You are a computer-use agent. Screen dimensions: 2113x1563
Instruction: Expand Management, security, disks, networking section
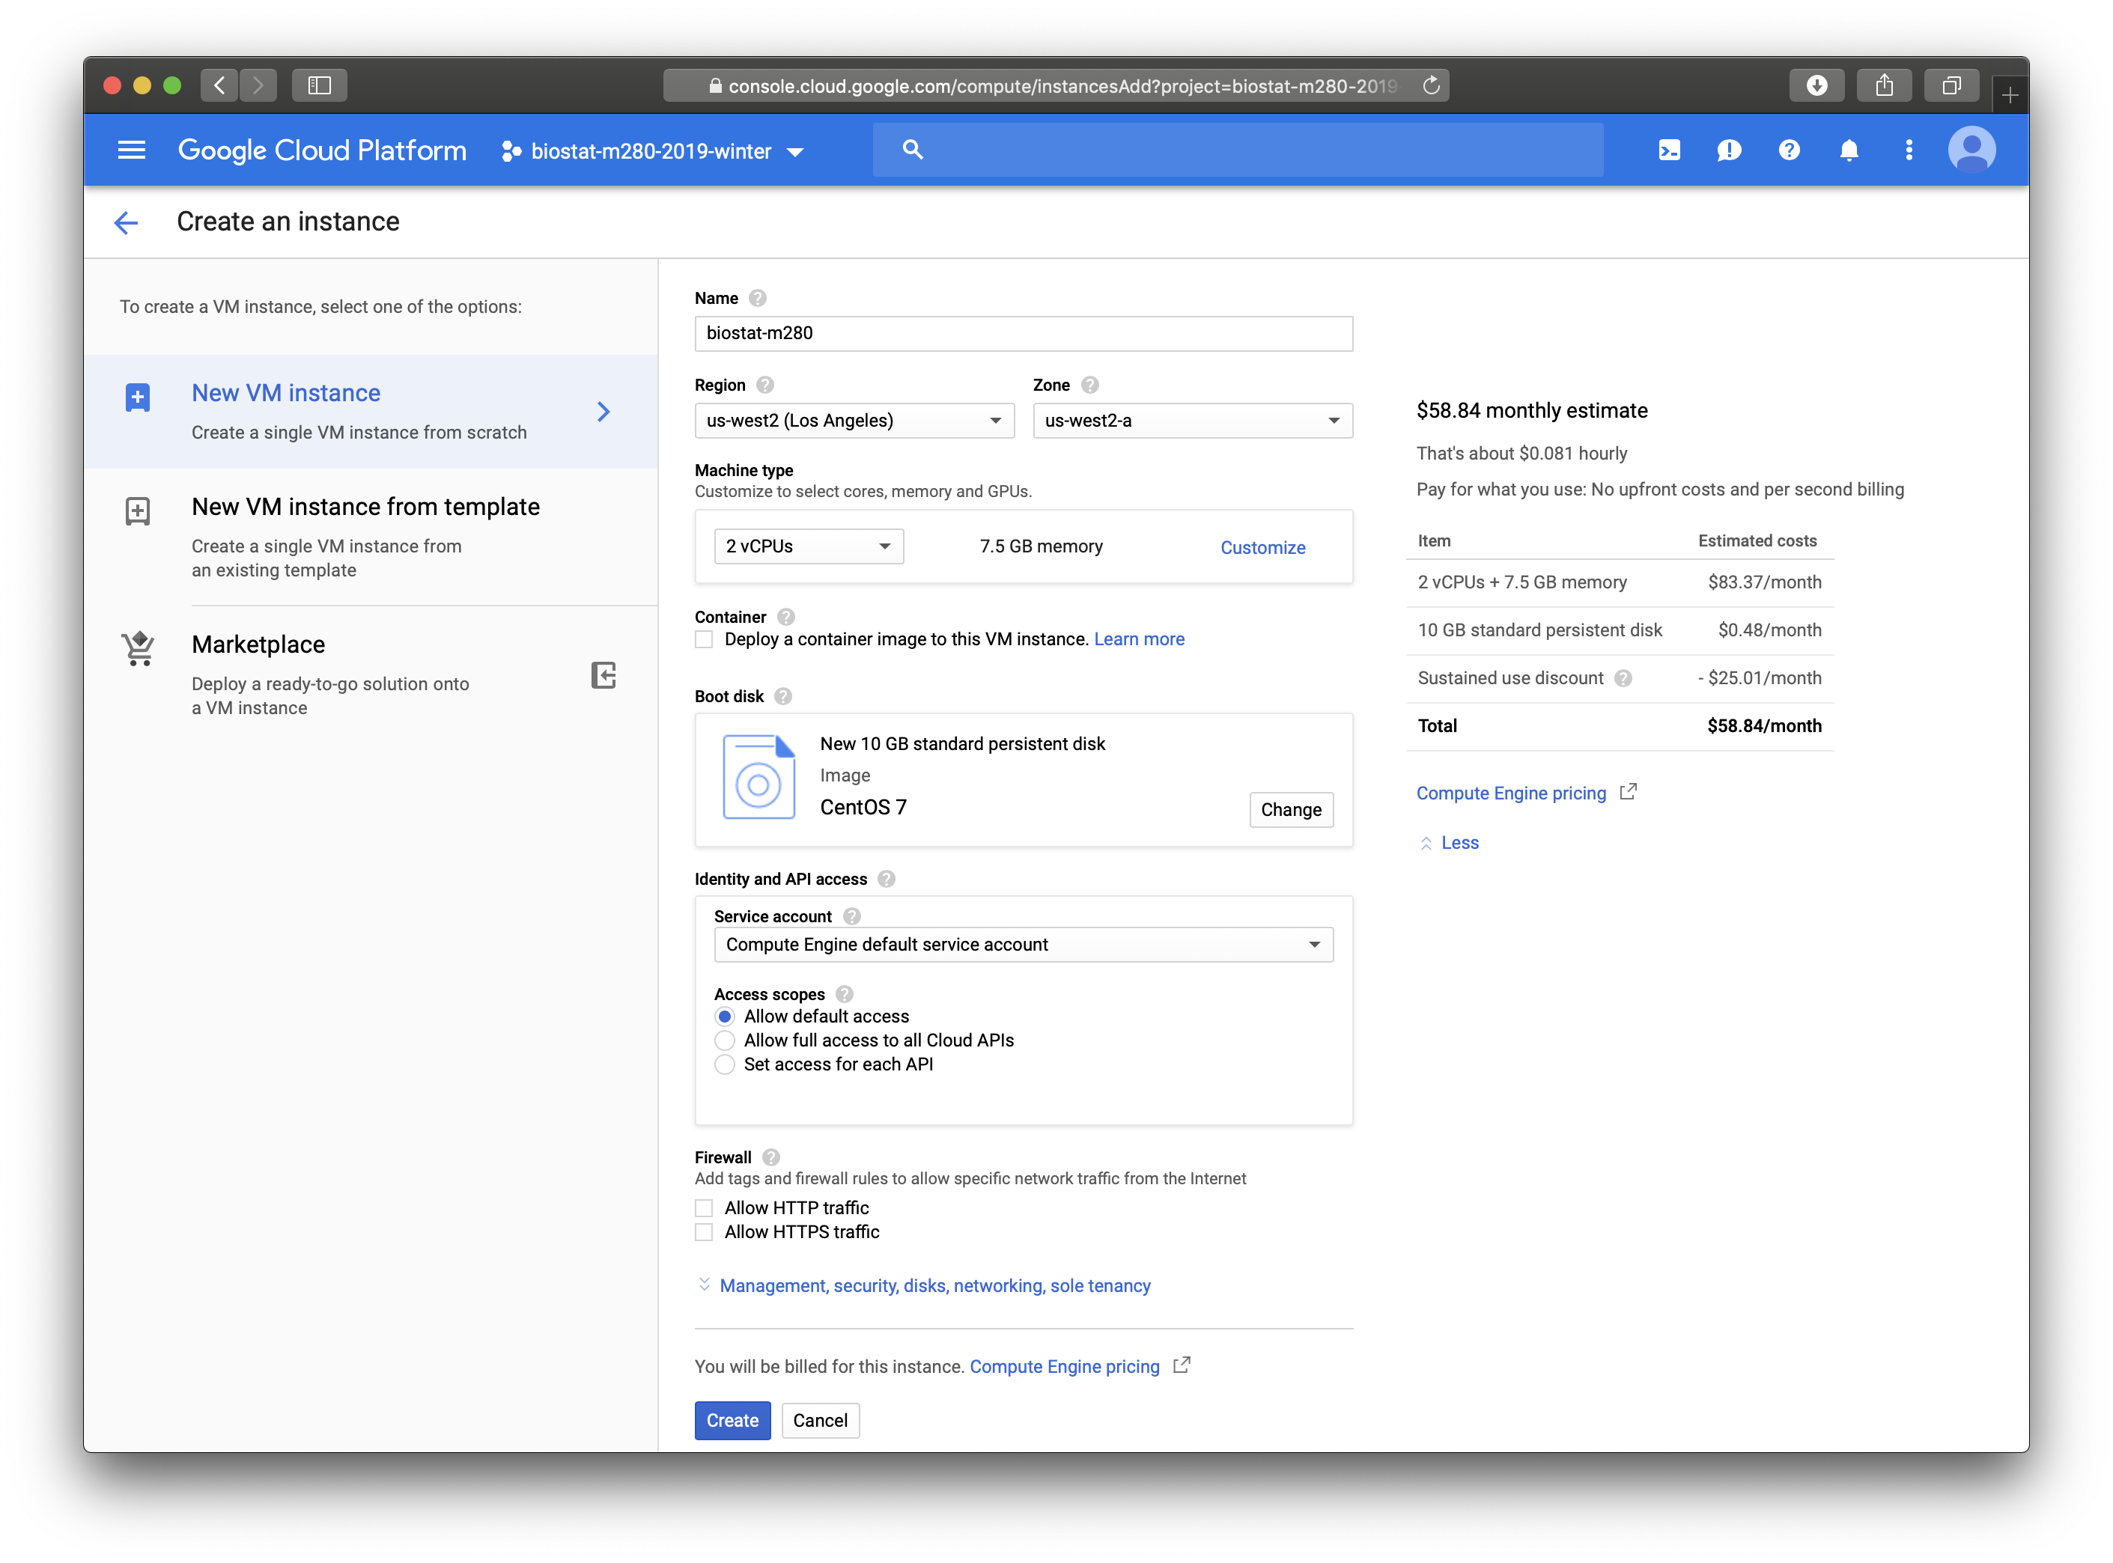coord(934,1286)
